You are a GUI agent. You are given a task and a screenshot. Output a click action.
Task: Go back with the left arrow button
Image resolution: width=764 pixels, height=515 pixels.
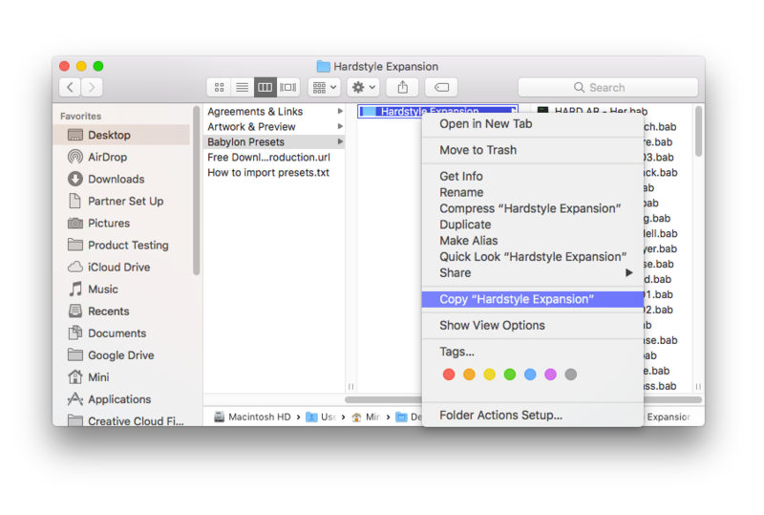click(x=70, y=87)
